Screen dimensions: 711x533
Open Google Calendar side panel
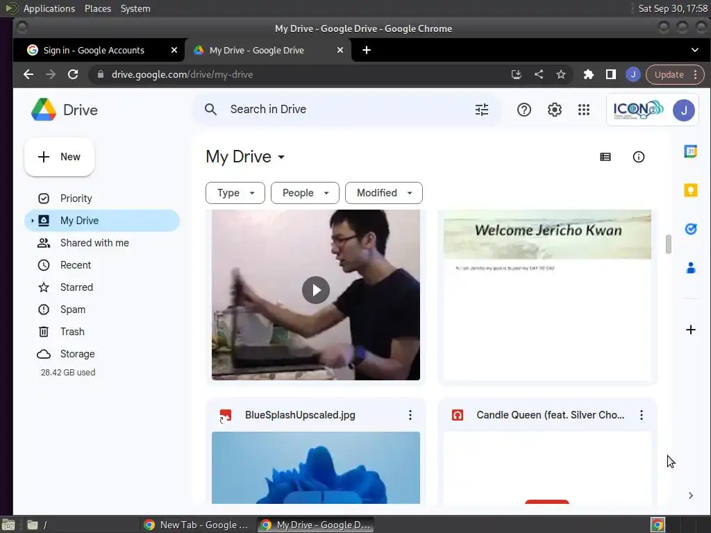point(690,151)
